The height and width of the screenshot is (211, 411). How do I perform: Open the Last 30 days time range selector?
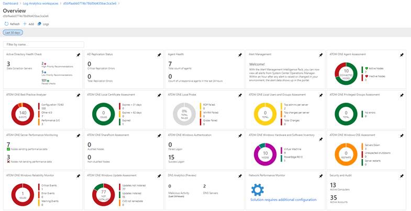point(13,33)
